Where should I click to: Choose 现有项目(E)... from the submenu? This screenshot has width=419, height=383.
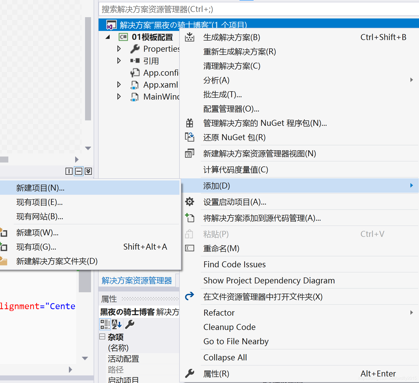90,202
